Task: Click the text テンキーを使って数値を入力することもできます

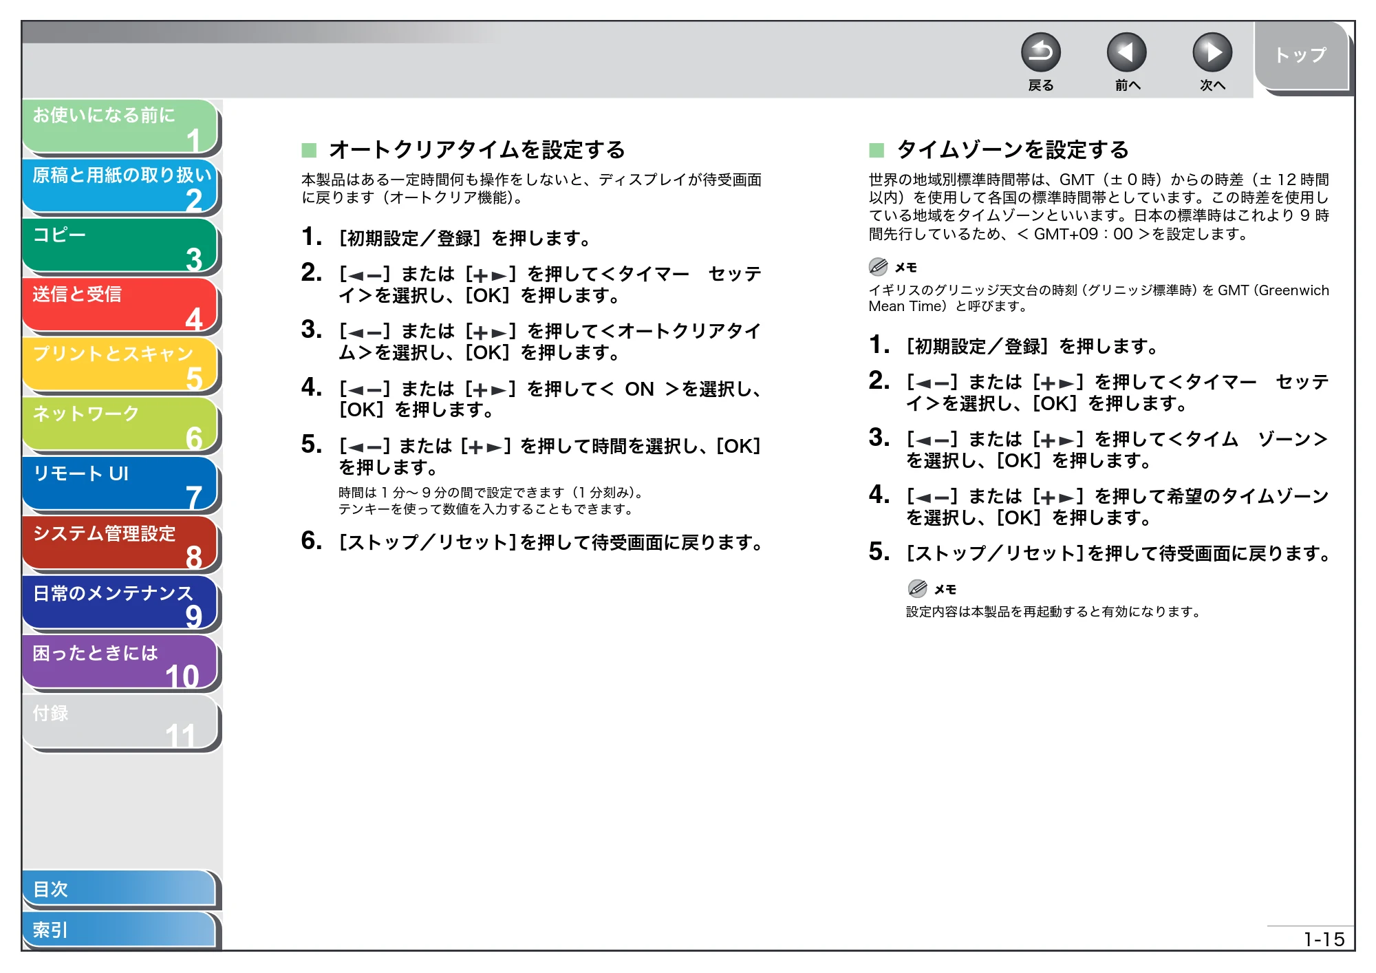Action: click(486, 509)
